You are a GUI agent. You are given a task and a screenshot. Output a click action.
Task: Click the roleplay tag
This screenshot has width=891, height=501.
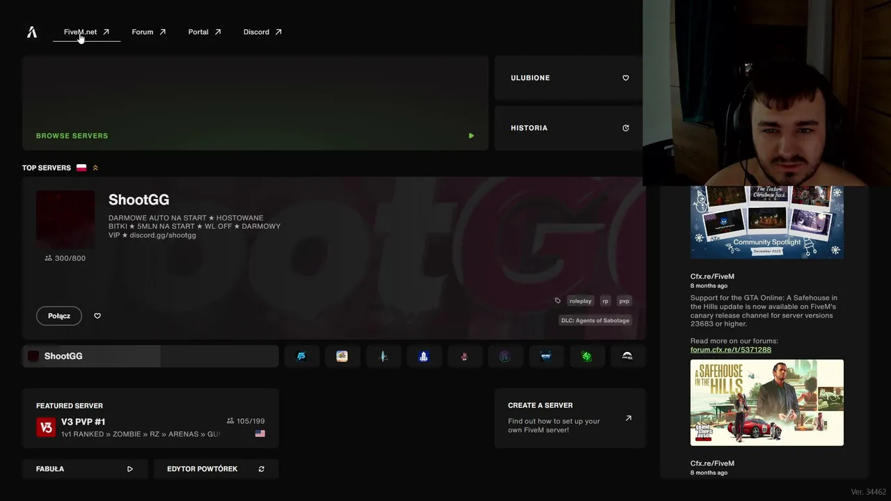click(x=580, y=301)
